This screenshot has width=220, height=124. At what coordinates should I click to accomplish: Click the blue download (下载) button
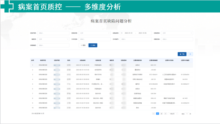[182, 54]
